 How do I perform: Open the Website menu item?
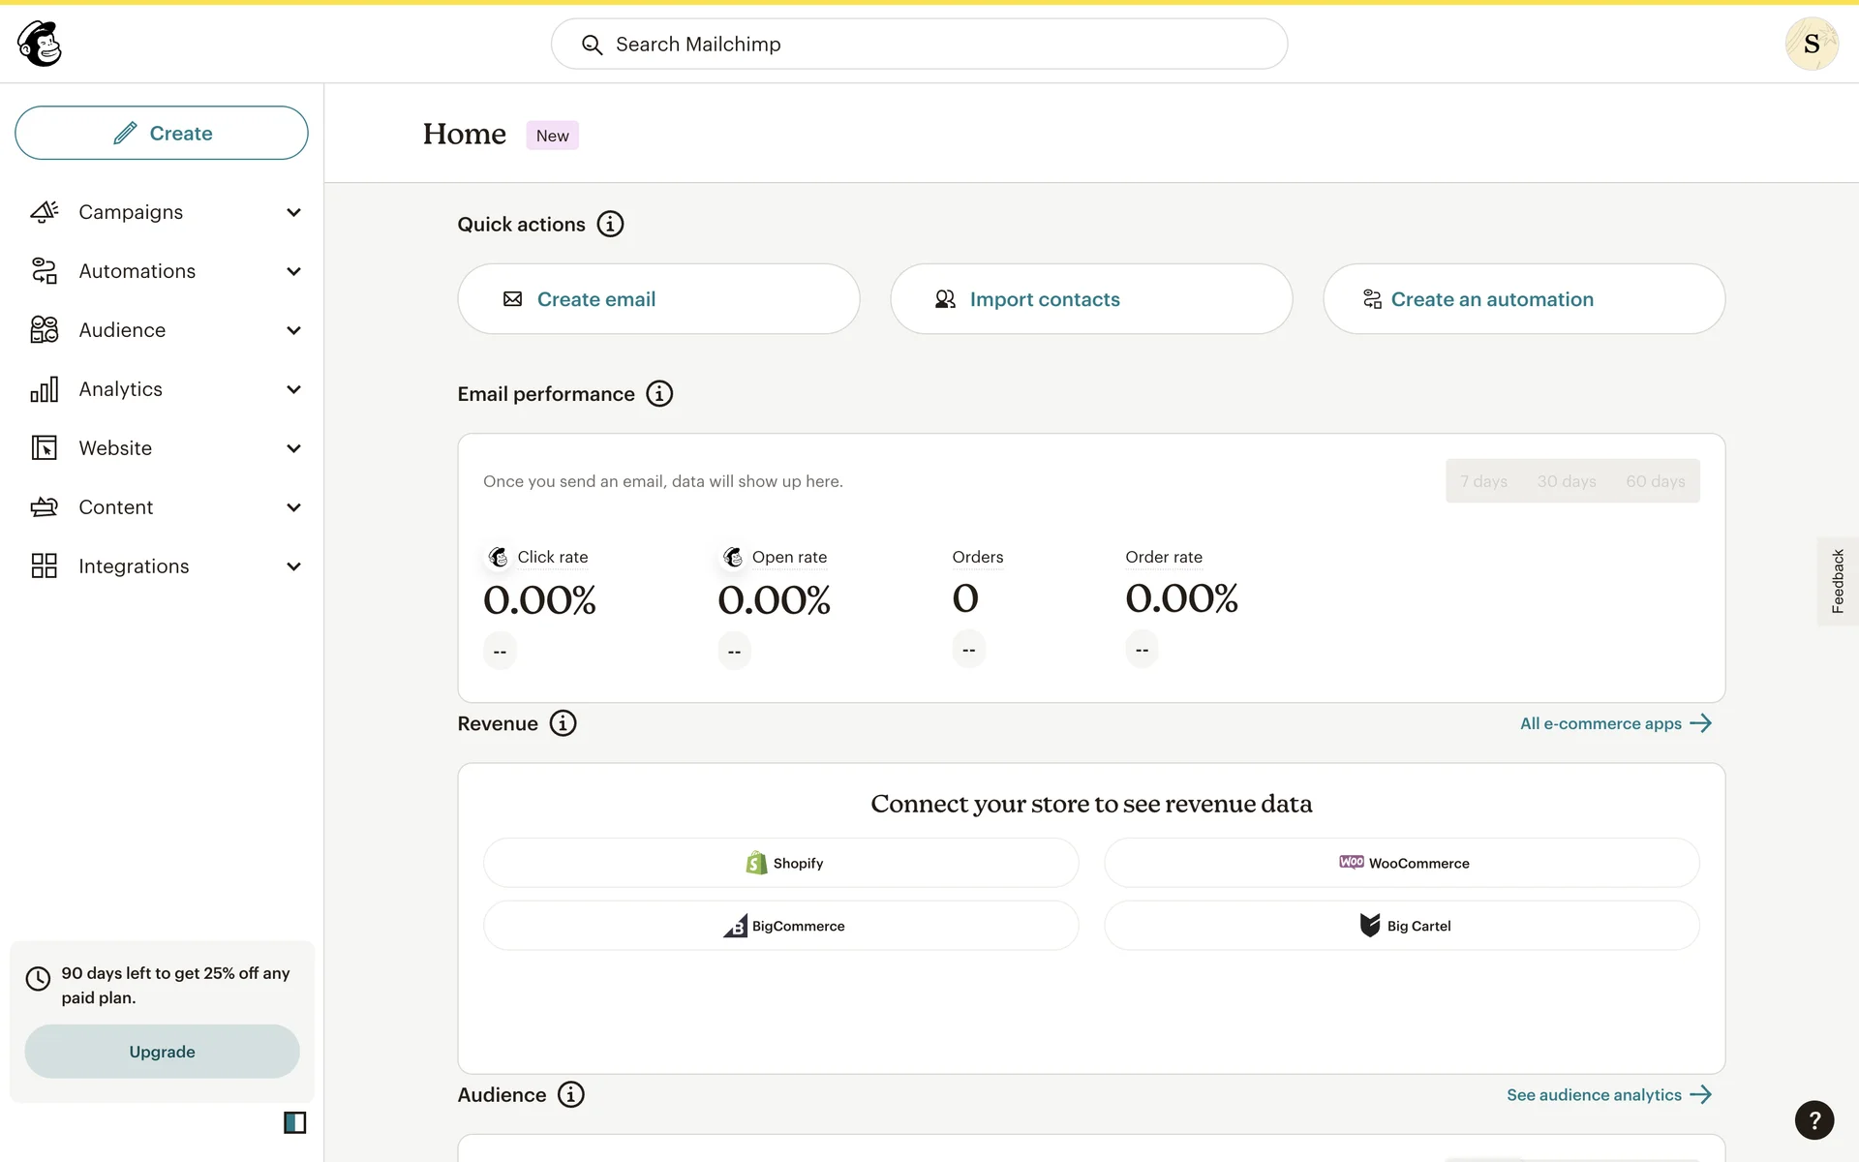tap(115, 448)
